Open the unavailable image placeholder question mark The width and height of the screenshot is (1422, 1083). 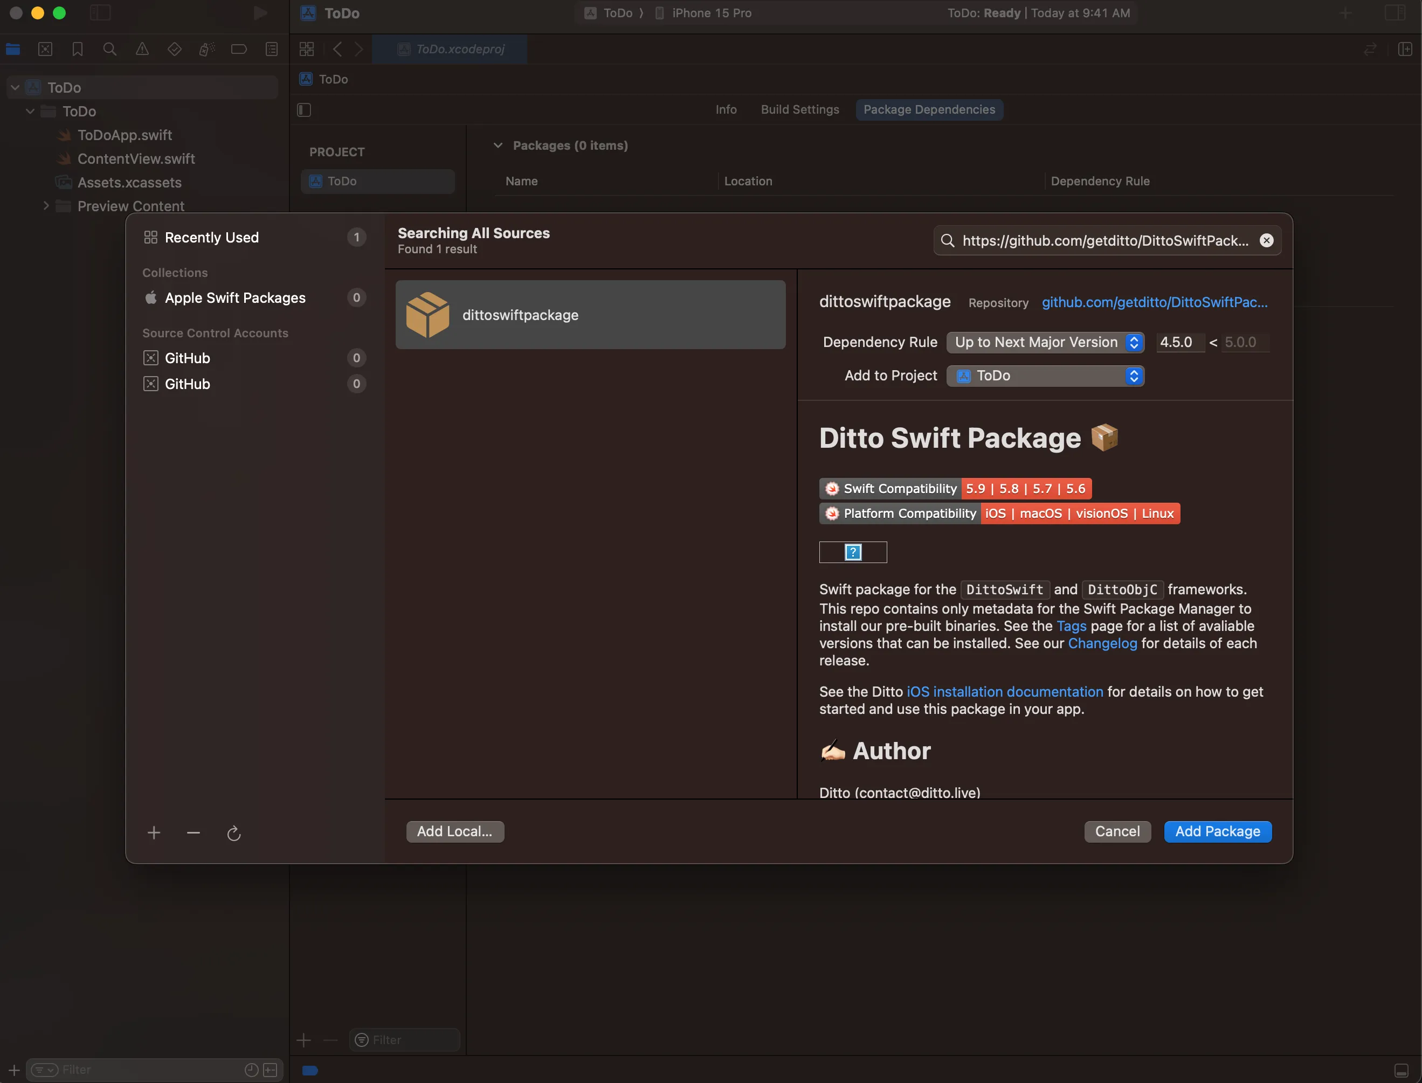click(x=853, y=552)
